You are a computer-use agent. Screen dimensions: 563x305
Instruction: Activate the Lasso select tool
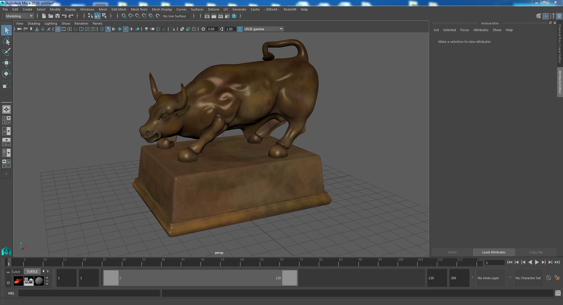[6, 41]
